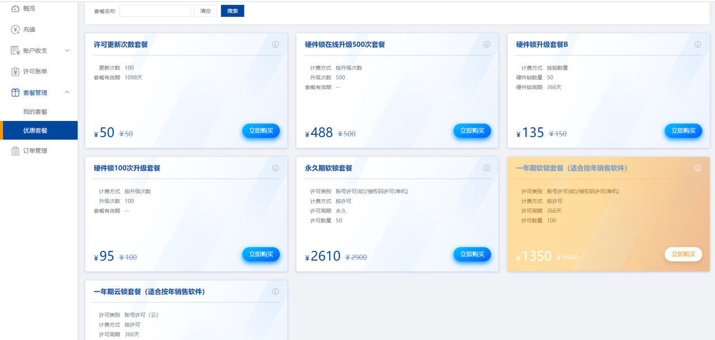This screenshot has height=340, width=715.
Task: Click info icon on 硬件锁100次升级套餐 card
Action: pyautogui.click(x=275, y=168)
